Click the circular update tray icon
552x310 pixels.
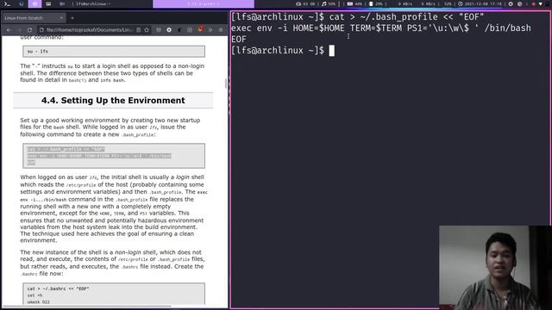click(x=511, y=3)
